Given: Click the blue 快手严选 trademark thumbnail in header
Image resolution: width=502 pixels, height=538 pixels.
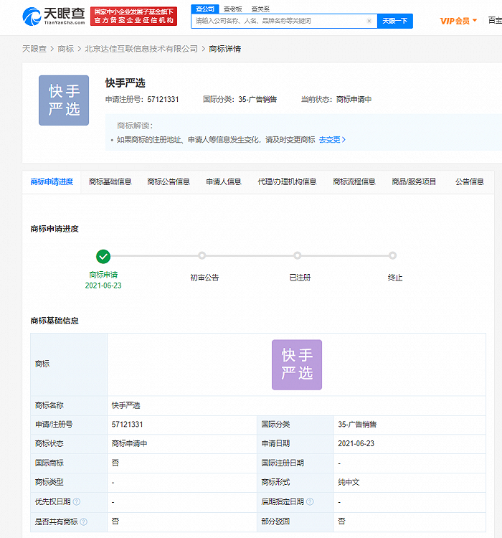Looking at the screenshot, I should pos(64,100).
